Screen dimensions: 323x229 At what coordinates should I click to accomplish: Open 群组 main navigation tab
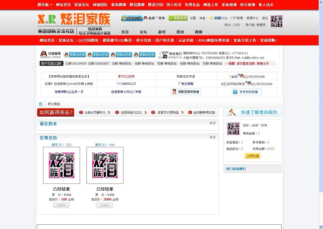180,32
